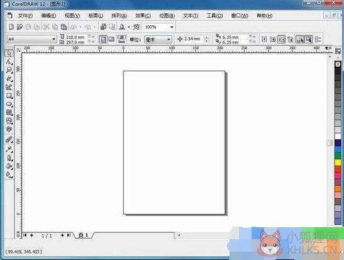The width and height of the screenshot is (344, 260).
Task: Click the duplicate distance x 6.35 mm field
Action: tap(230, 37)
